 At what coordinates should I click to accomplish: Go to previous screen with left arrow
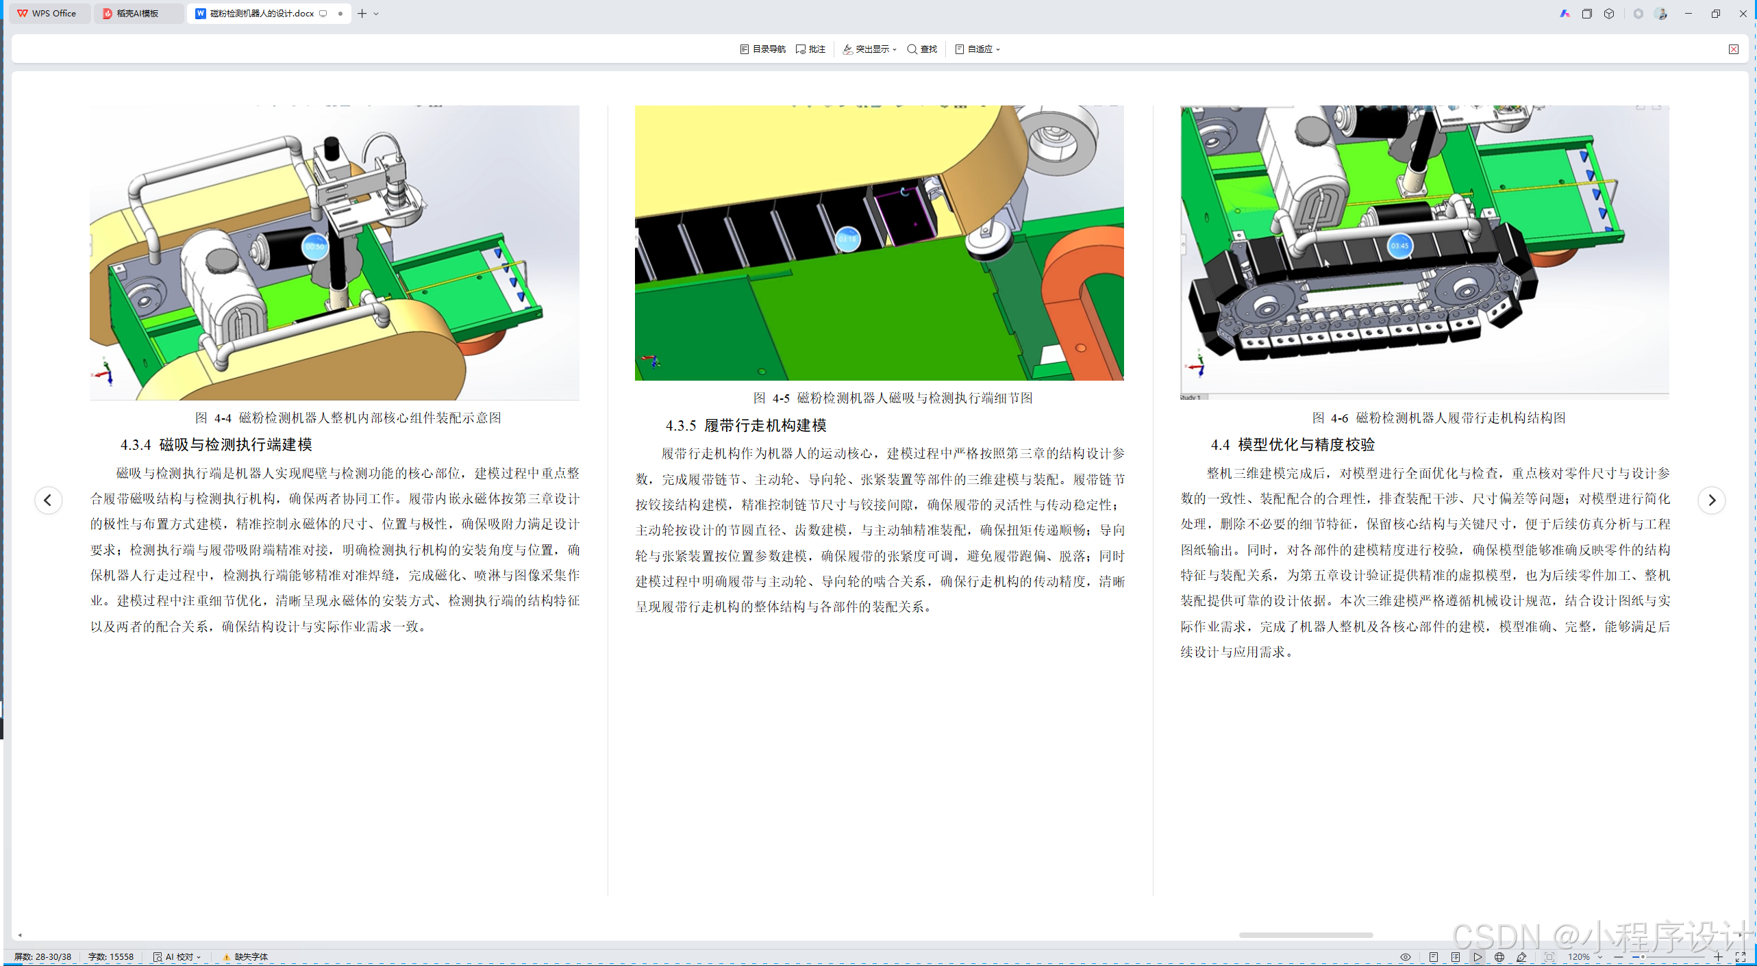tap(48, 500)
